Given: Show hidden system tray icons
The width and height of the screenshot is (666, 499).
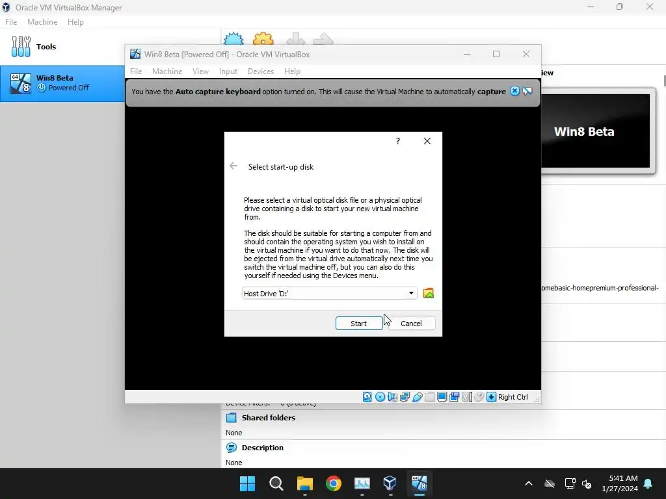Looking at the screenshot, I should (528, 483).
